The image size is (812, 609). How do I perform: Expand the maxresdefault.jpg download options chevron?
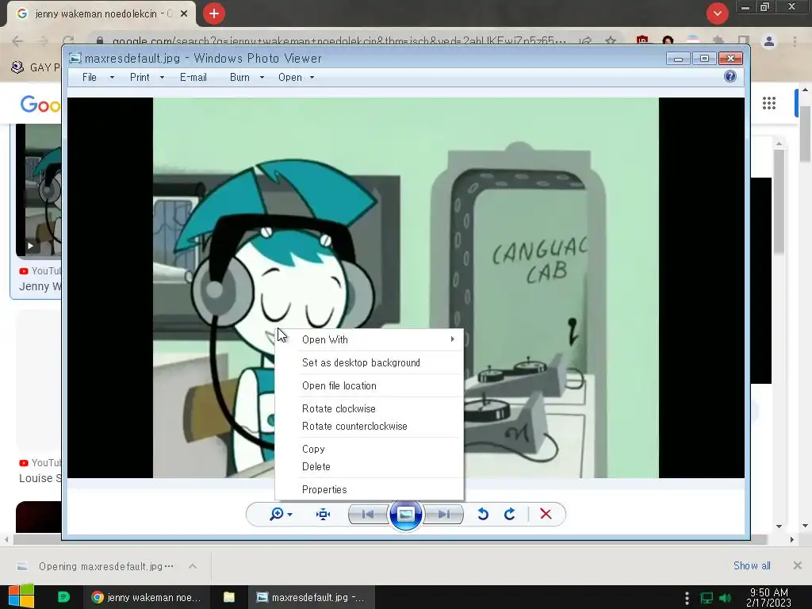pyautogui.click(x=193, y=566)
